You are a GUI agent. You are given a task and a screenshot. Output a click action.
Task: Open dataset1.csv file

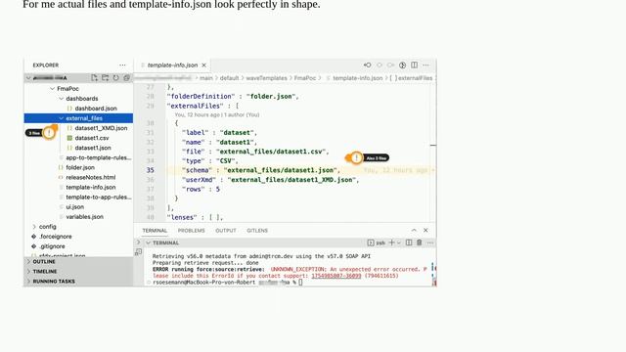click(x=92, y=138)
